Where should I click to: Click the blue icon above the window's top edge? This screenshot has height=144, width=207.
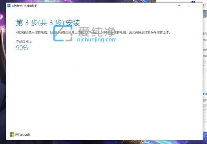pos(193,2)
